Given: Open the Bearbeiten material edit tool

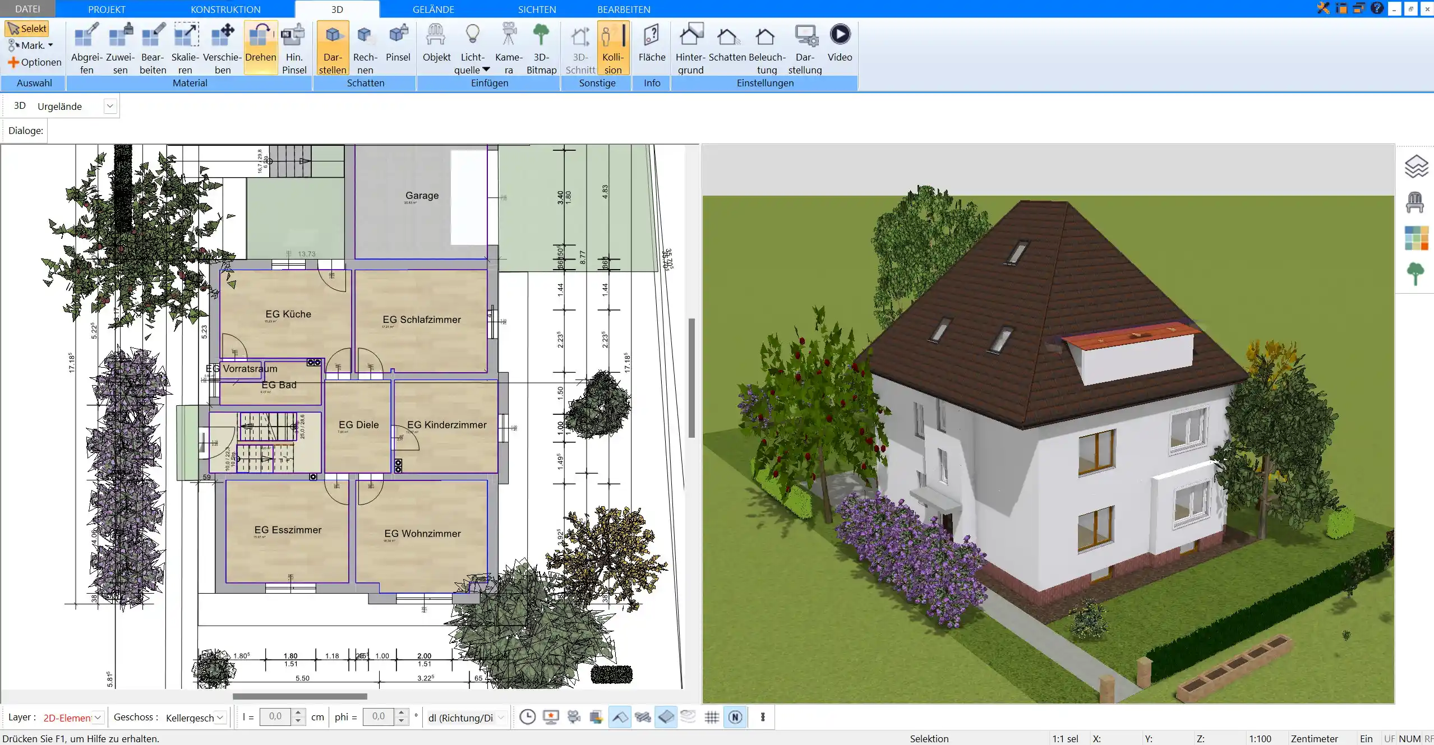Looking at the screenshot, I should pyautogui.click(x=153, y=48).
